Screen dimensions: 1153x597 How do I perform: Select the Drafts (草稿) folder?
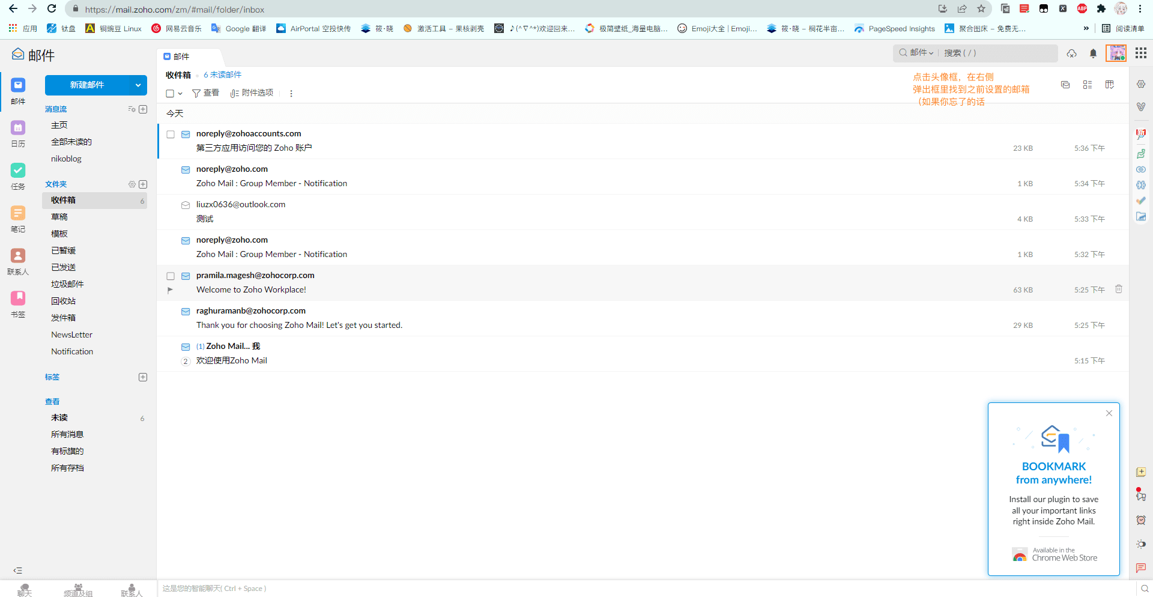(x=59, y=217)
